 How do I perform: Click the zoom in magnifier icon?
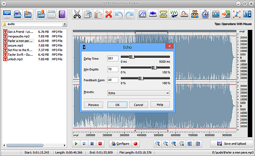point(158,144)
